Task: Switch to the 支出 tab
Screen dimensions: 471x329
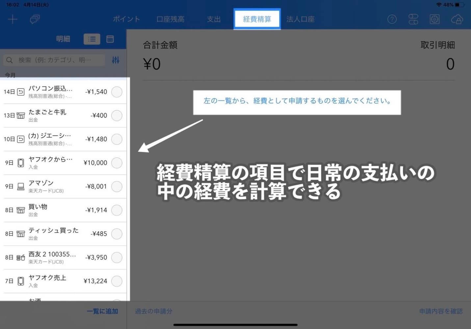Action: click(x=214, y=19)
